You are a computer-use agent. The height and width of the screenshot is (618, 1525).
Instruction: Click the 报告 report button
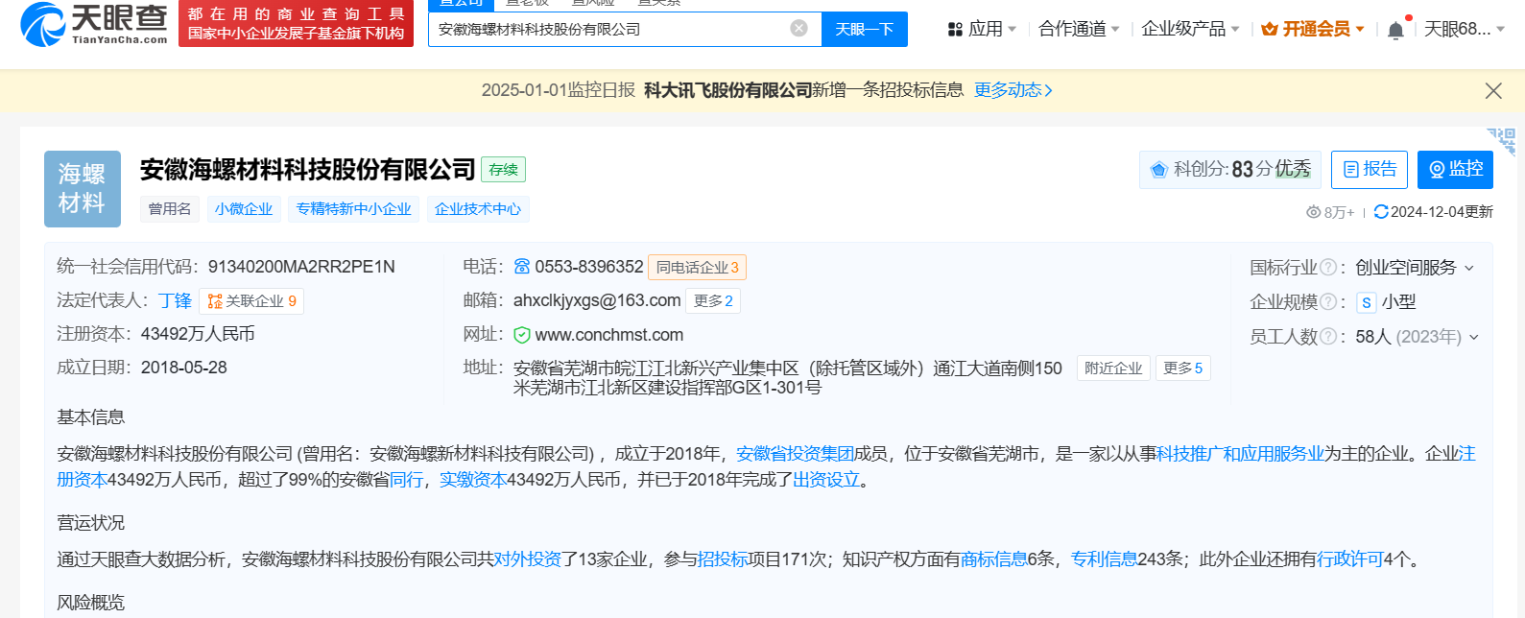click(1370, 170)
